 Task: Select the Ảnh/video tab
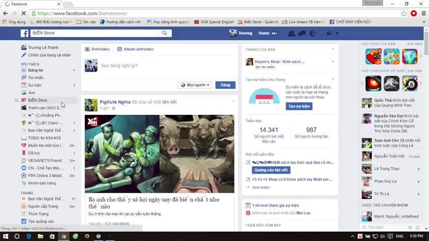pos(97,49)
